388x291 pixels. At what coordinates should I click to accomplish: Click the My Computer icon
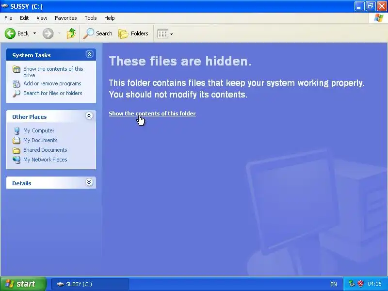coord(16,131)
